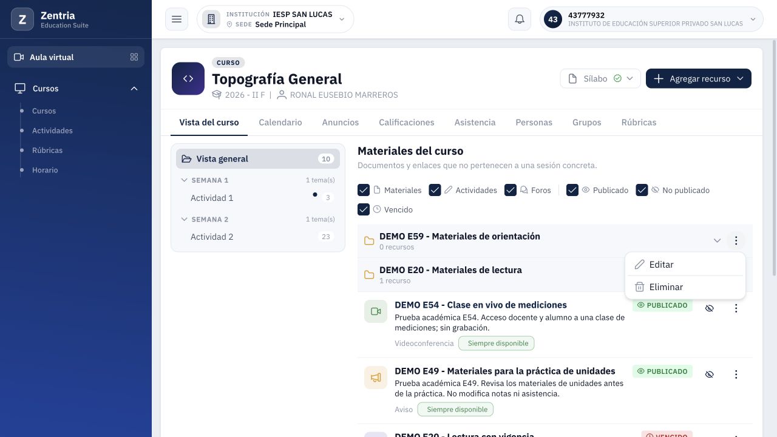Open the three-dot menu for DEMO E59 folder
Viewport: 777px width, 437px height.
[x=736, y=241]
